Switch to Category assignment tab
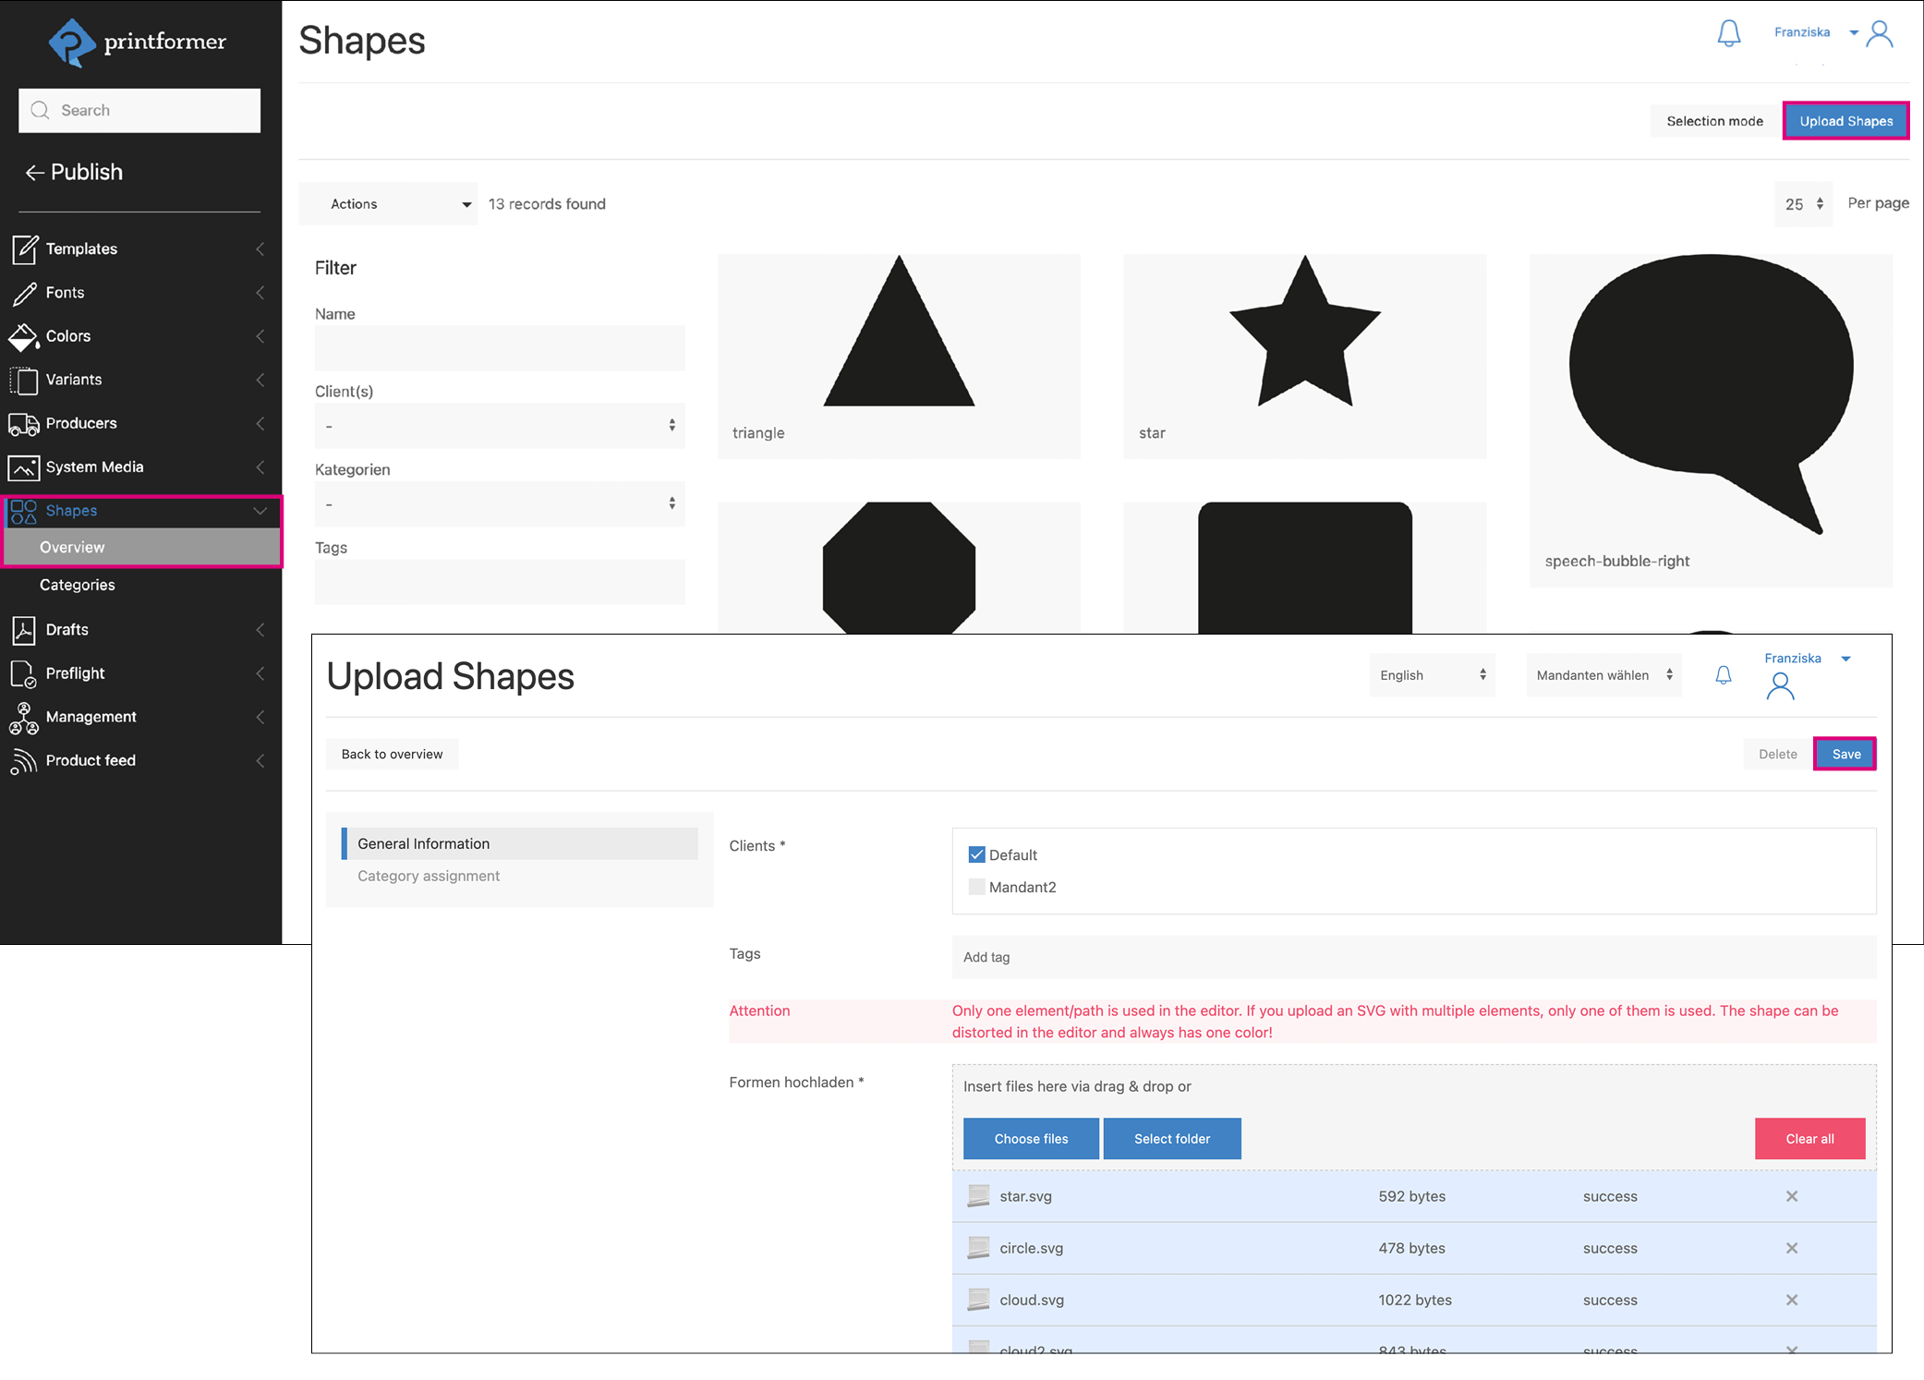This screenshot has width=1924, height=1380. click(x=429, y=876)
